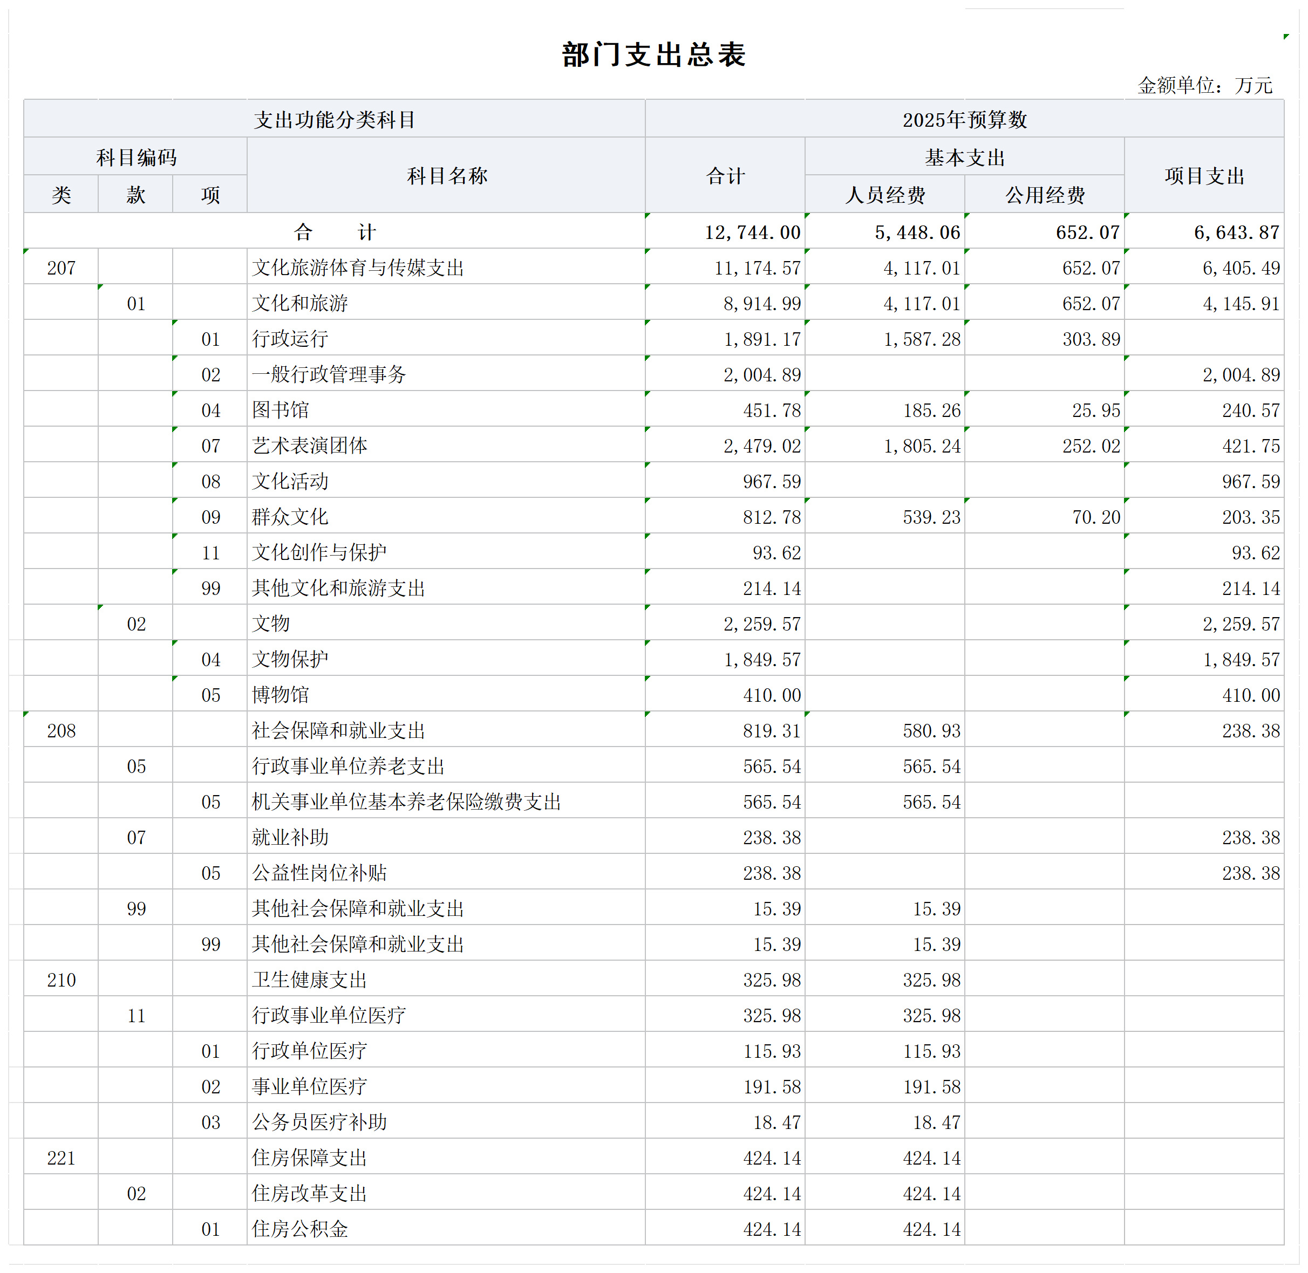Image resolution: width=1308 pixels, height=1273 pixels.
Task: Select the 文化旅游体育与传媒支出 cell
Action: pos(358,268)
